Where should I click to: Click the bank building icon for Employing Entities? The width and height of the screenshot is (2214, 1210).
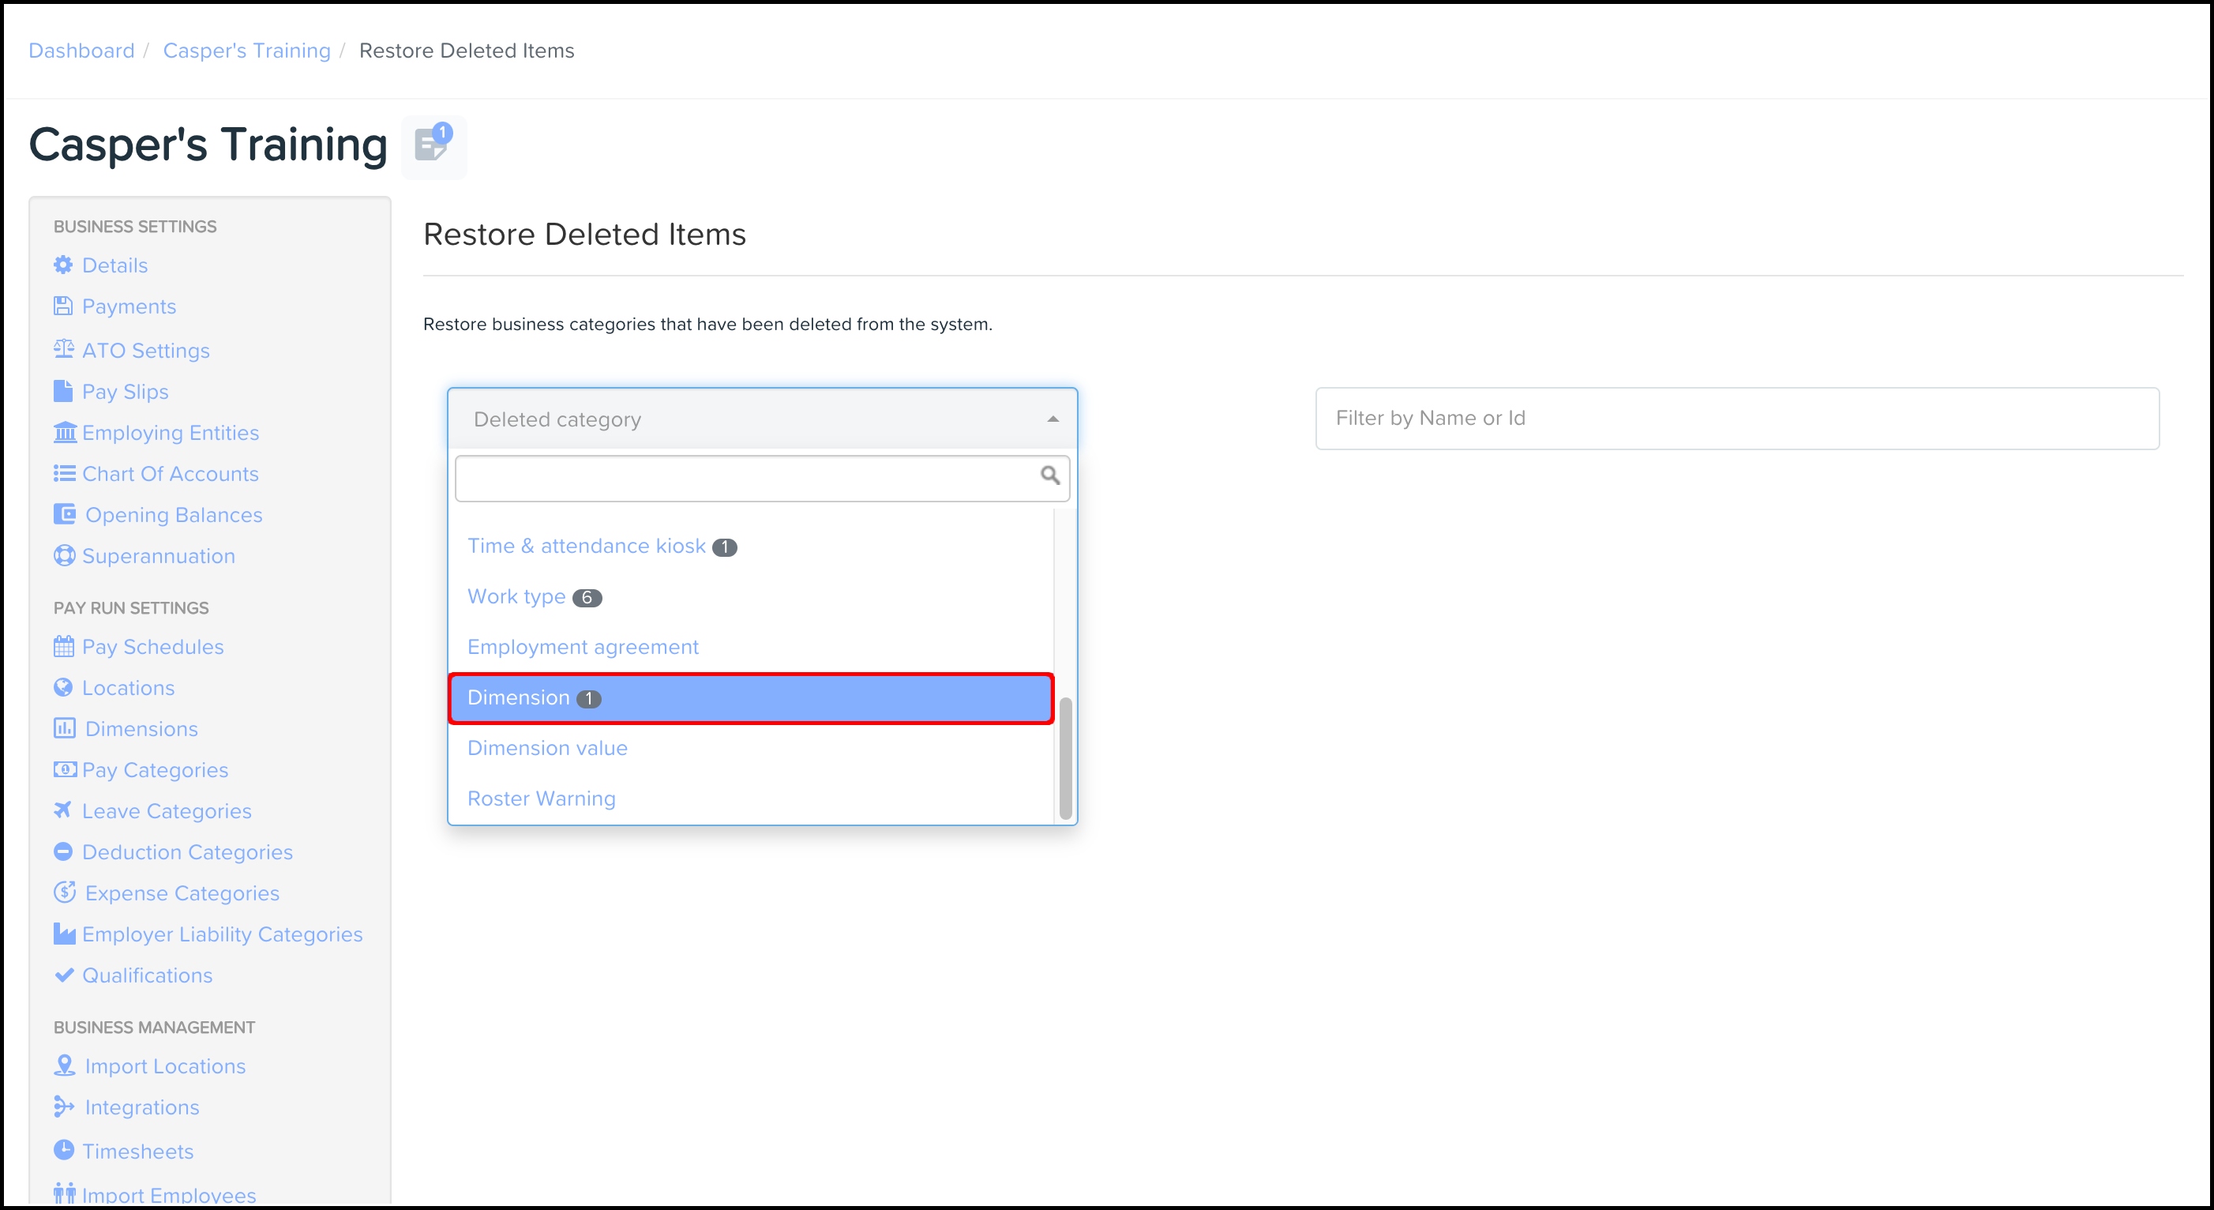point(65,432)
